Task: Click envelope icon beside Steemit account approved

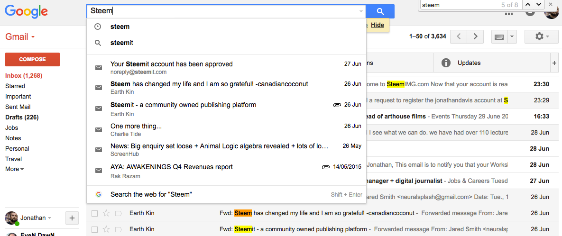Action: click(99, 68)
